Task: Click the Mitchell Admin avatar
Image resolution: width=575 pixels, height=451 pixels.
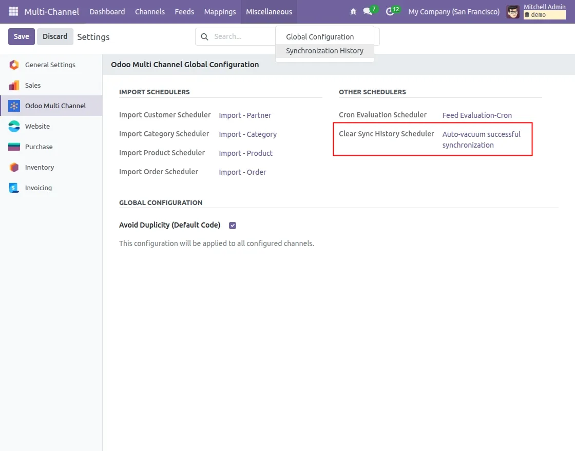Action: tap(513, 11)
